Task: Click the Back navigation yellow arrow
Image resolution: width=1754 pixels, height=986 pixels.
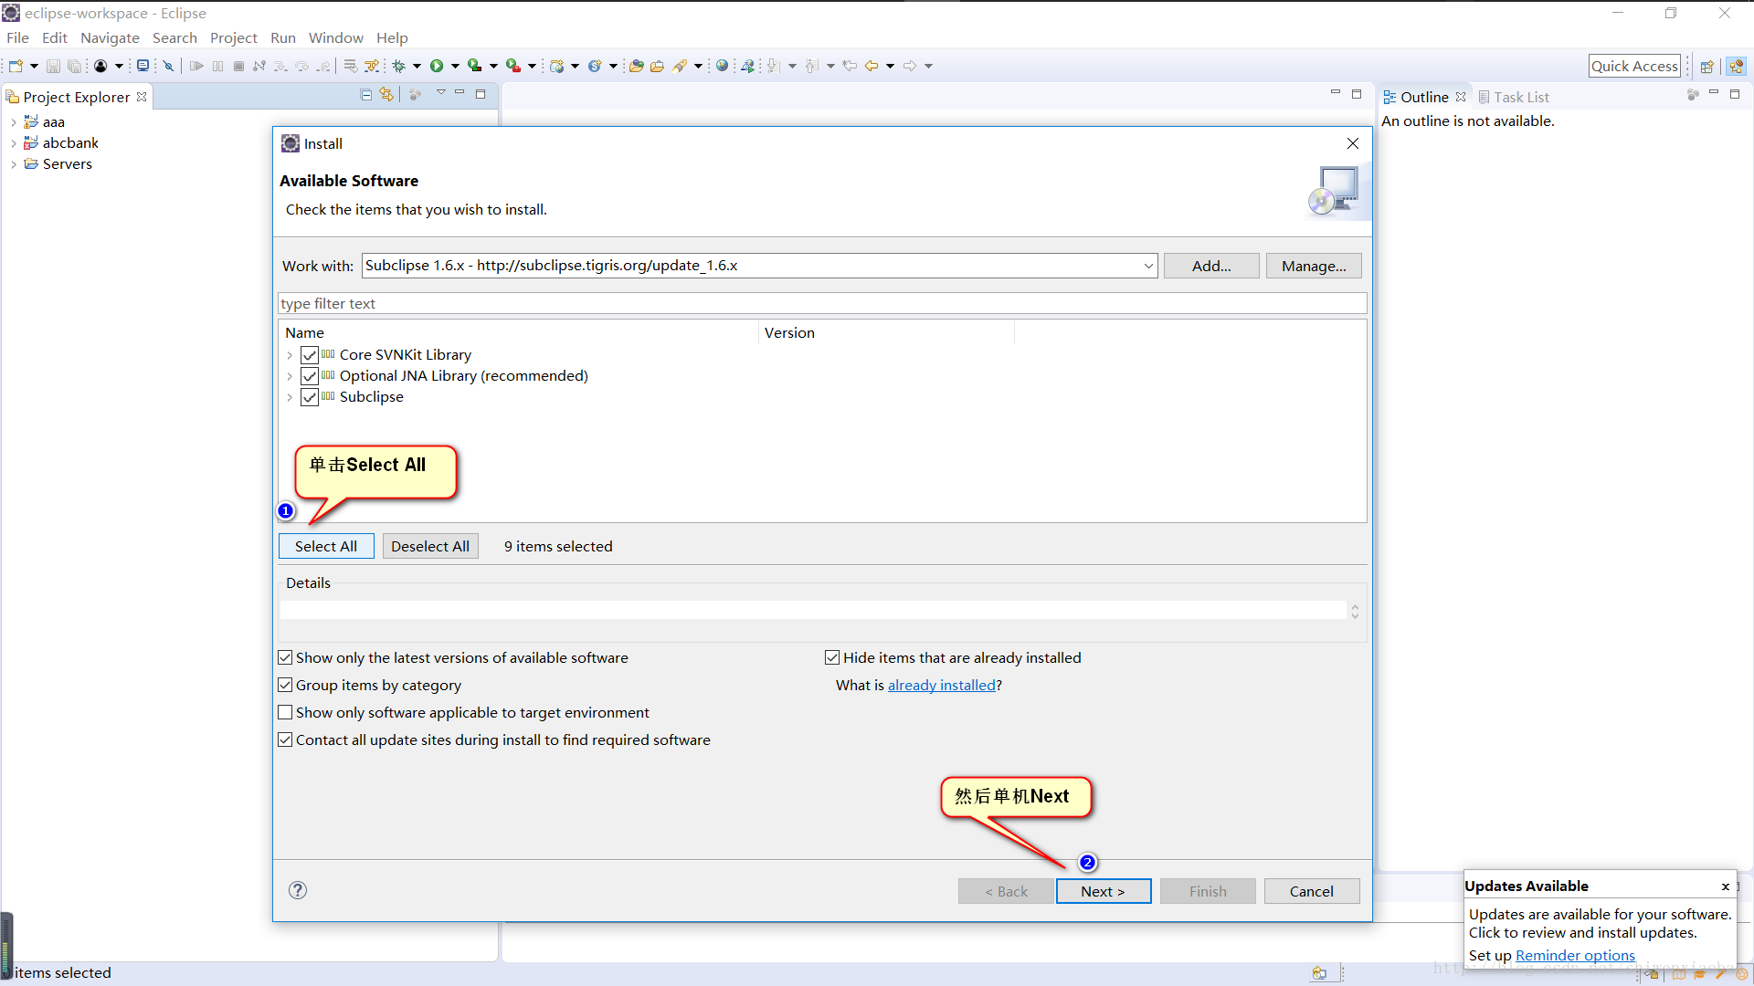Action: [x=871, y=66]
